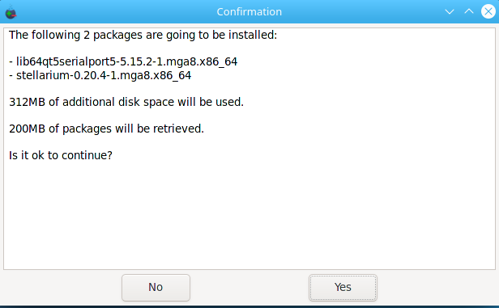This screenshot has width=499, height=308.
Task: Click empty white area below the question
Action: (249, 216)
